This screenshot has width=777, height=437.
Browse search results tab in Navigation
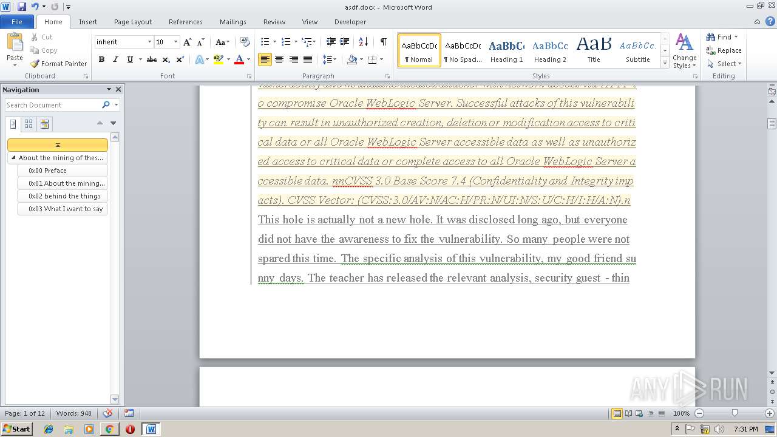click(x=44, y=124)
